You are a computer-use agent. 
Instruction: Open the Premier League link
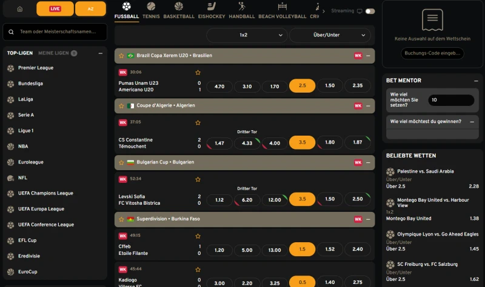pos(36,68)
